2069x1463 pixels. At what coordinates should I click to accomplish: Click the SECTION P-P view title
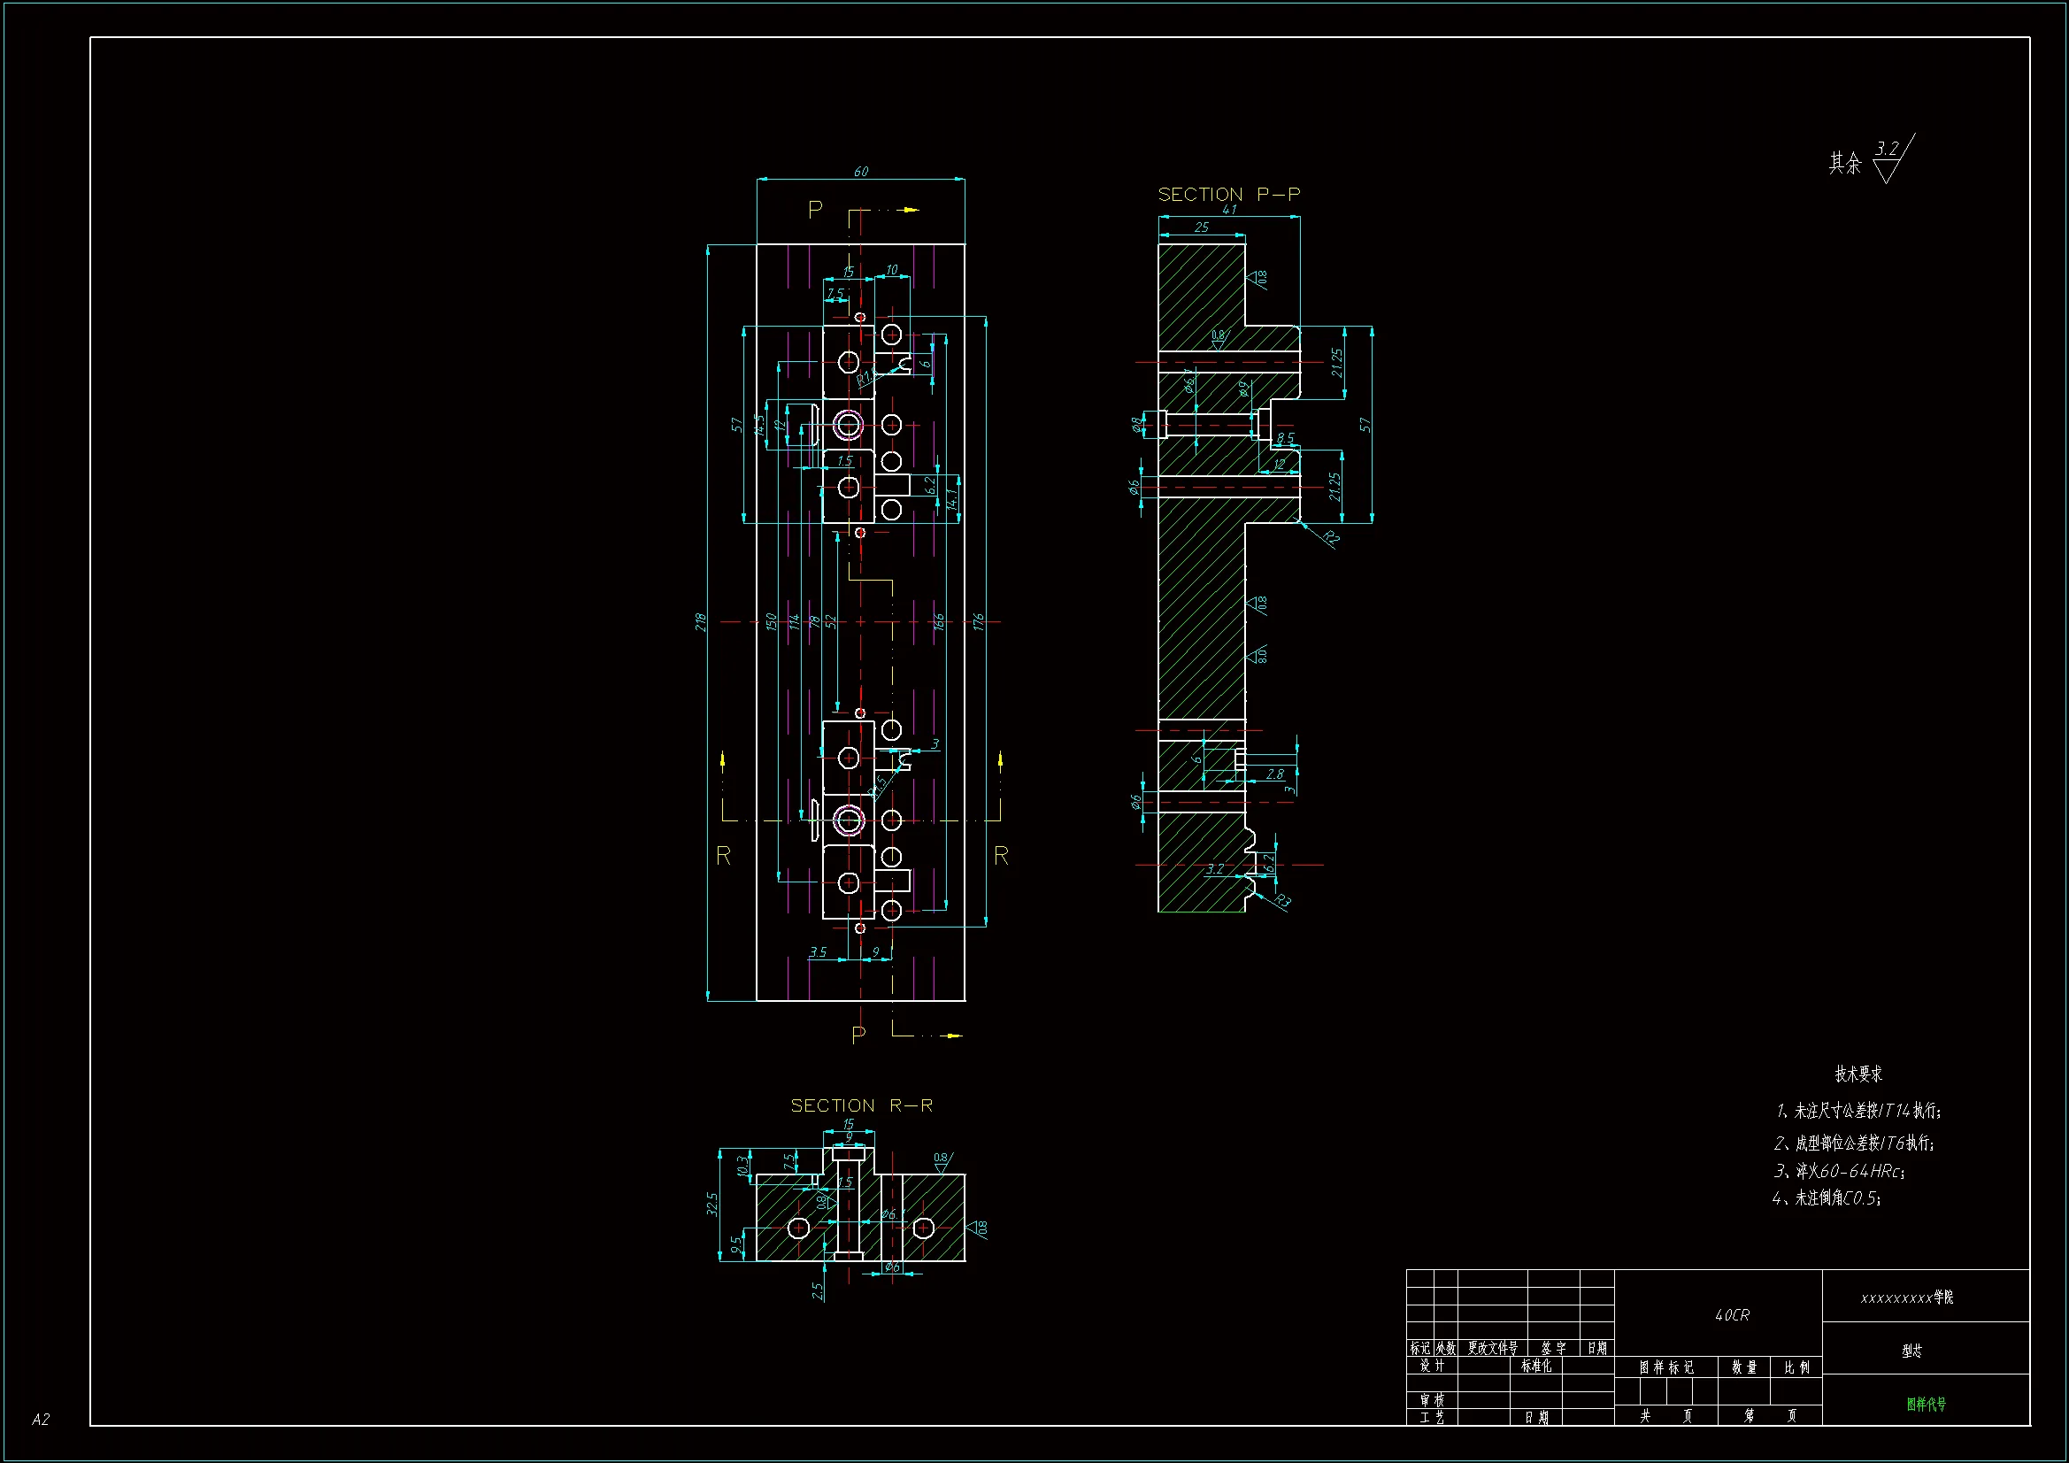(1228, 195)
